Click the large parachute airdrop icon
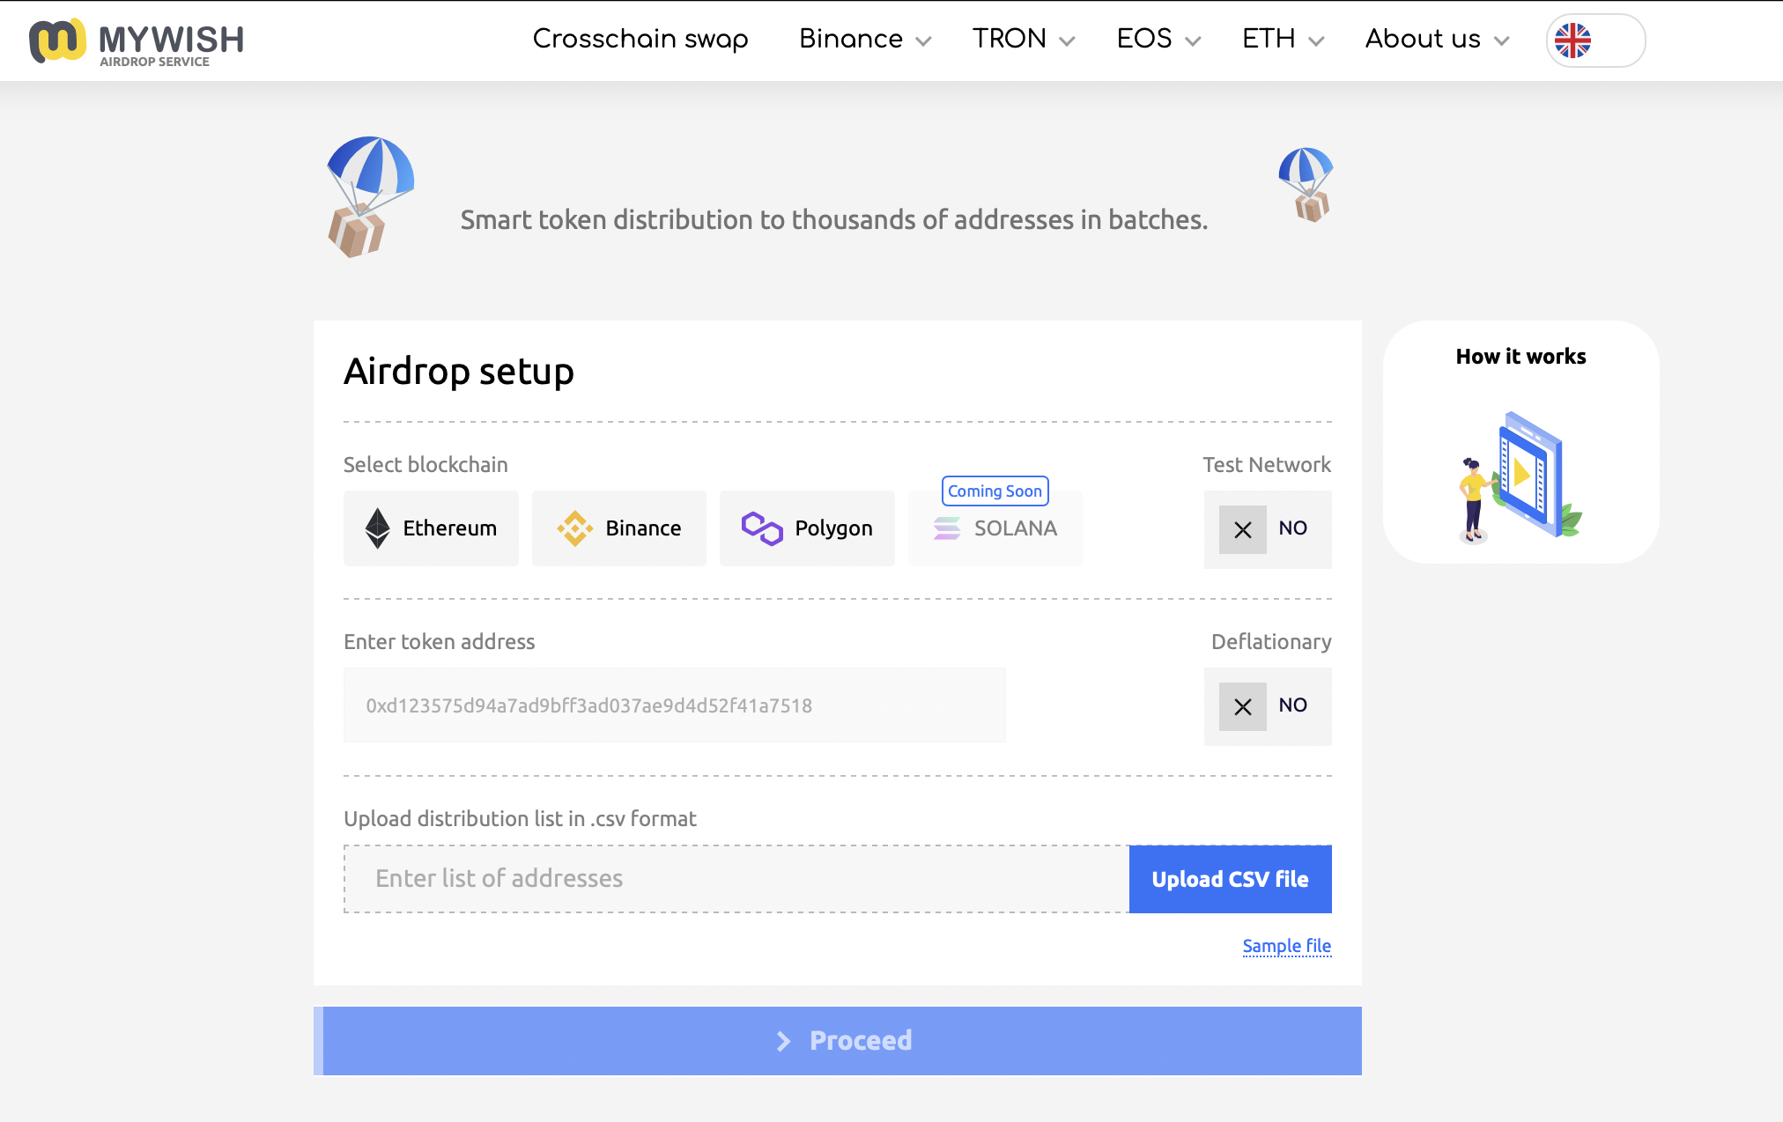The width and height of the screenshot is (1783, 1122). point(370,196)
